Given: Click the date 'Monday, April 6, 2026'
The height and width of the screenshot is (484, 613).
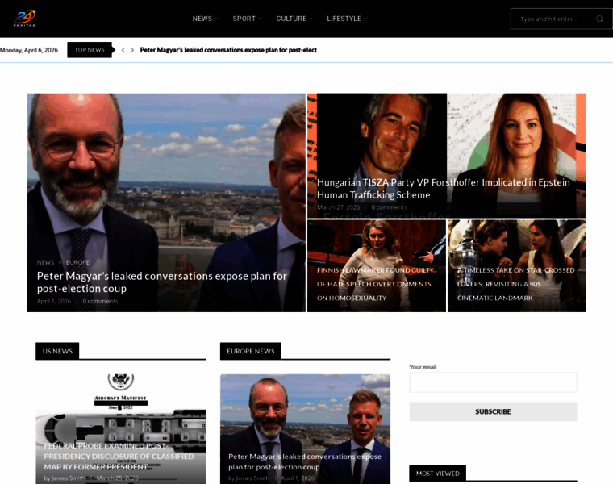Looking at the screenshot, I should point(29,50).
